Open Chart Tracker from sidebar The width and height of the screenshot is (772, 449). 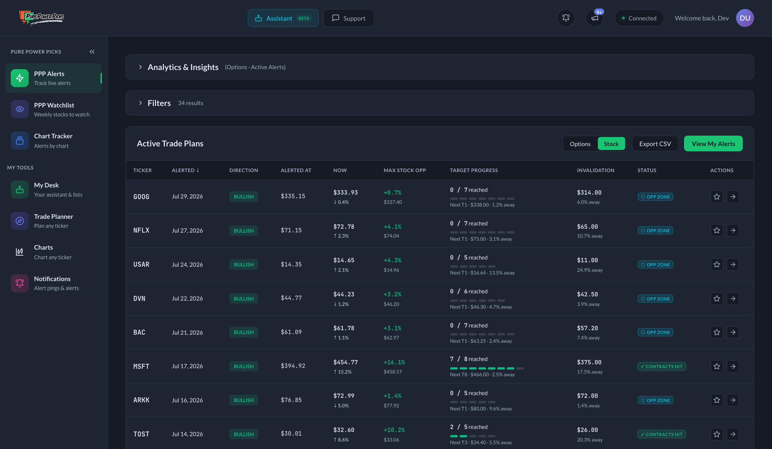(x=54, y=140)
